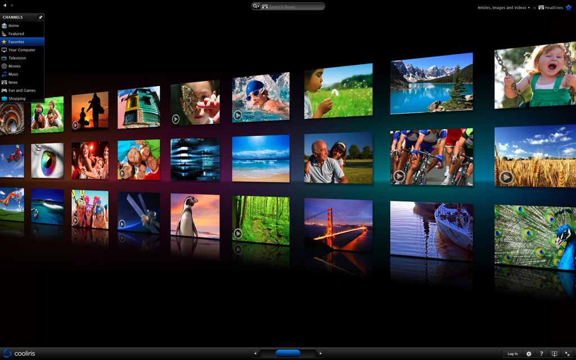The width and height of the screenshot is (576, 360).
Task: Open the girl blowing dandelion thumbnail
Action: click(338, 91)
